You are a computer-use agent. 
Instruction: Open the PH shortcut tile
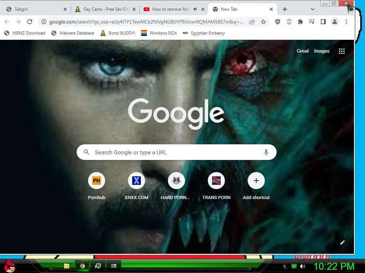coord(97,186)
